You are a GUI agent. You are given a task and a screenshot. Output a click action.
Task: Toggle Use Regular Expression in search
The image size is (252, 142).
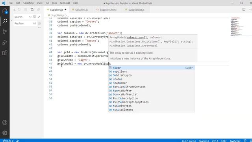click(39, 17)
